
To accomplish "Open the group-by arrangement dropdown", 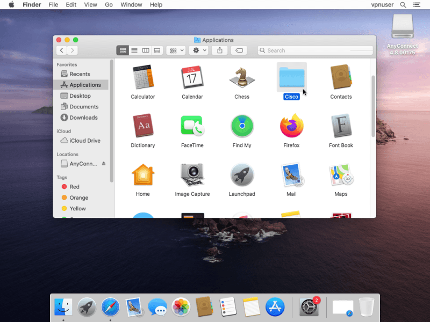I will coord(176,50).
